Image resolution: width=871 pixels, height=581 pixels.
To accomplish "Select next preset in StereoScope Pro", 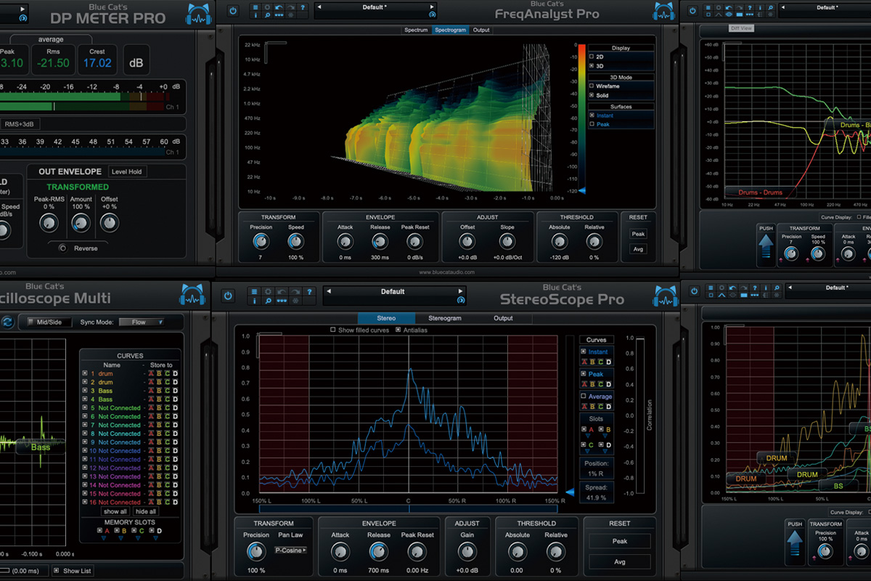I will 460,291.
